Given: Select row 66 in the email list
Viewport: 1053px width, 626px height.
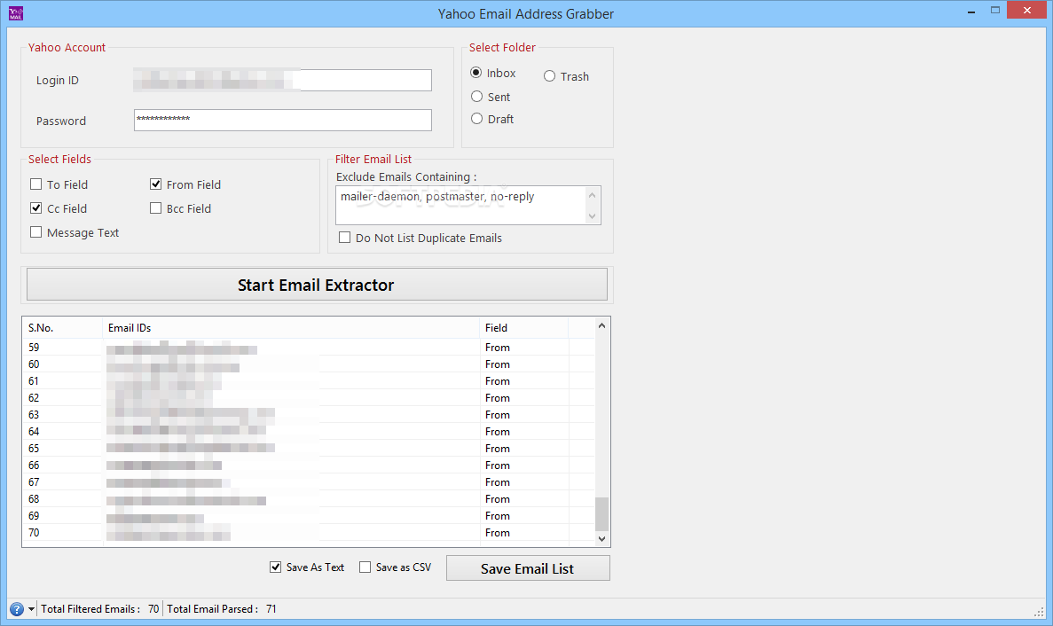Looking at the screenshot, I should 308,465.
